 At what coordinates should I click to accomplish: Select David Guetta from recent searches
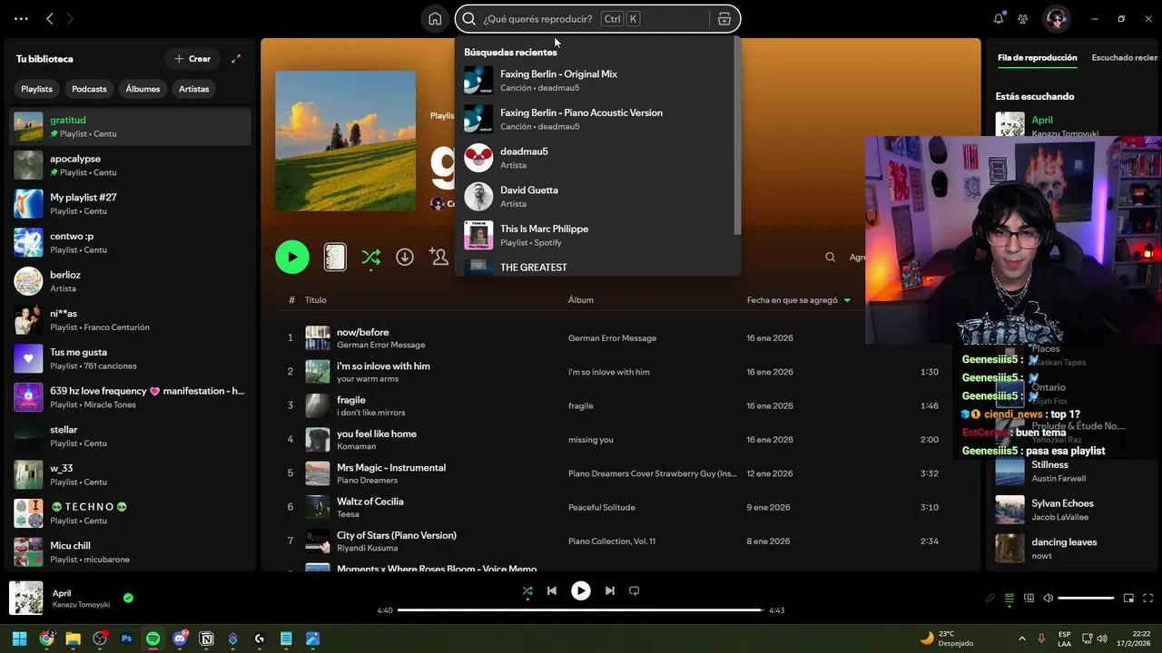point(597,197)
